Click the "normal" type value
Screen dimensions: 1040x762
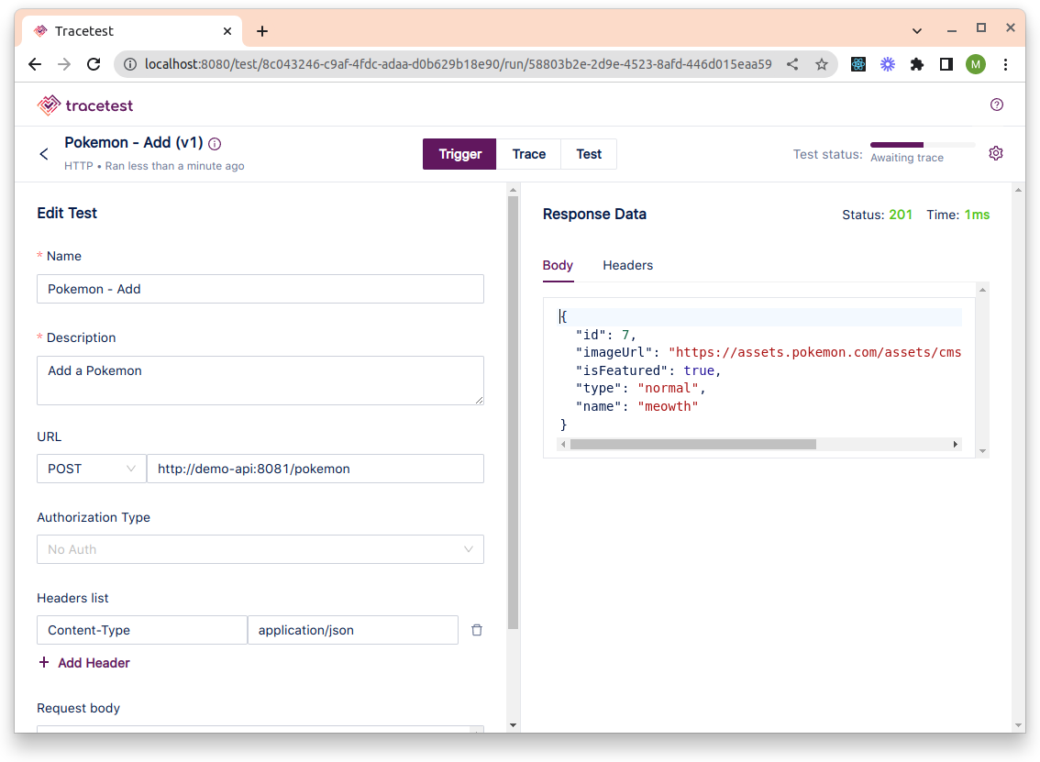(x=668, y=389)
